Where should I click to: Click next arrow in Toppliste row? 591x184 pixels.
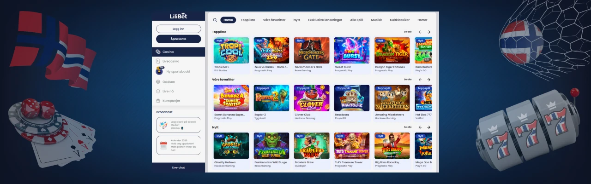(428, 32)
